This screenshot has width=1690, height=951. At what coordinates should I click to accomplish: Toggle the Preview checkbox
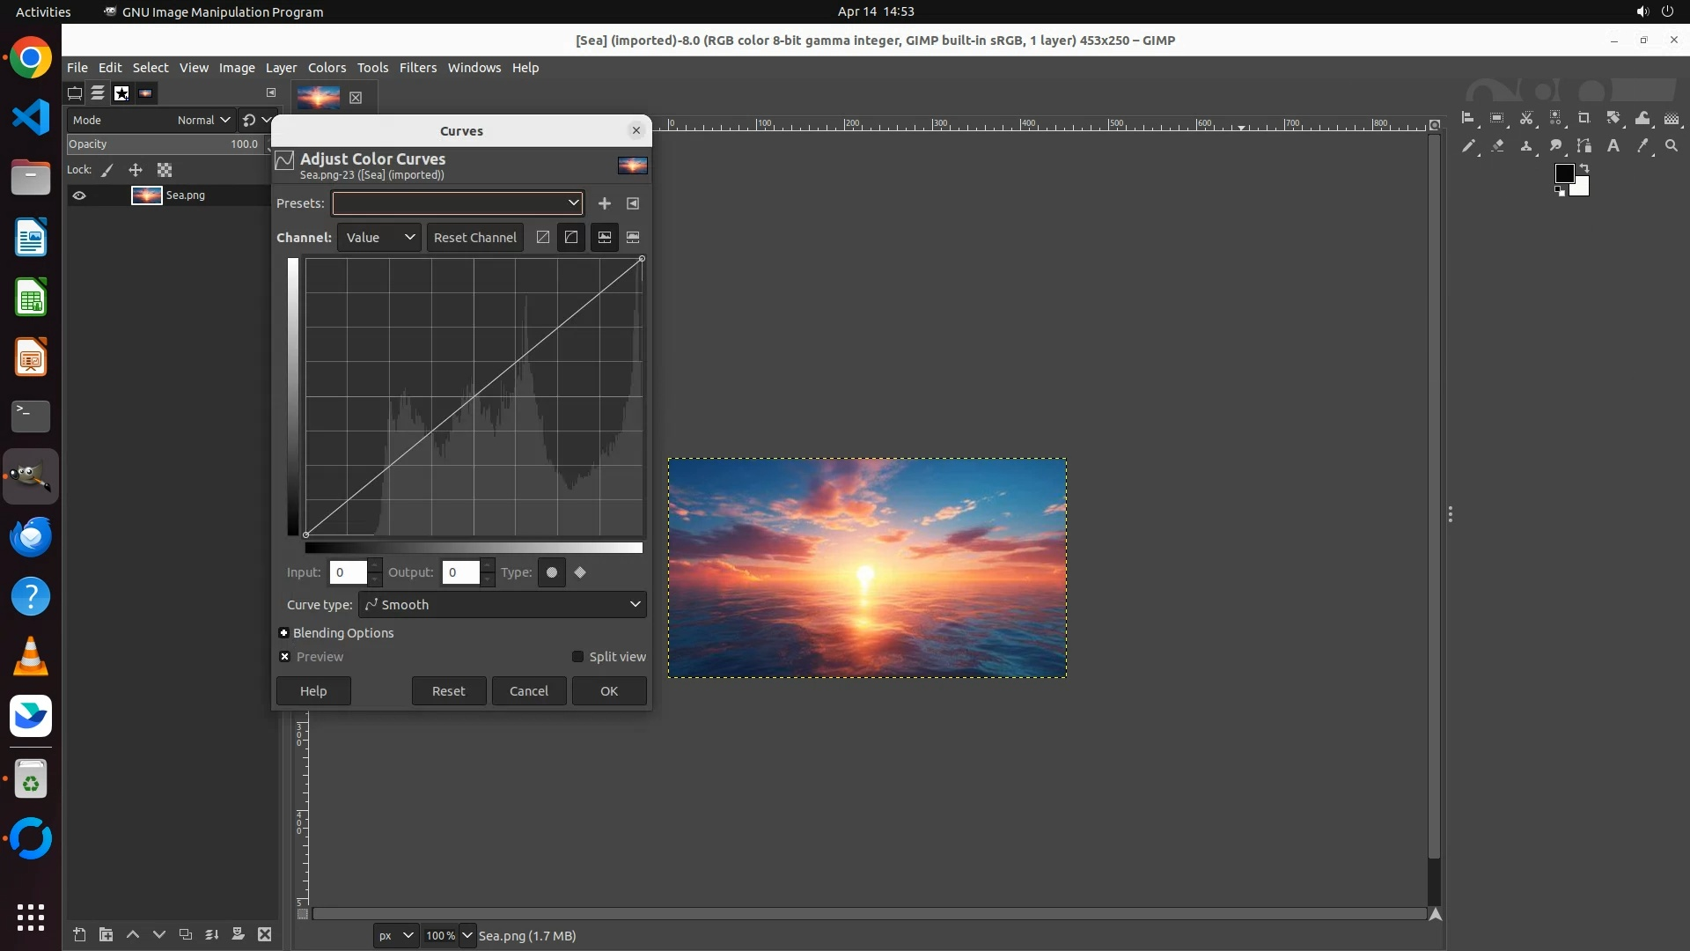(285, 657)
